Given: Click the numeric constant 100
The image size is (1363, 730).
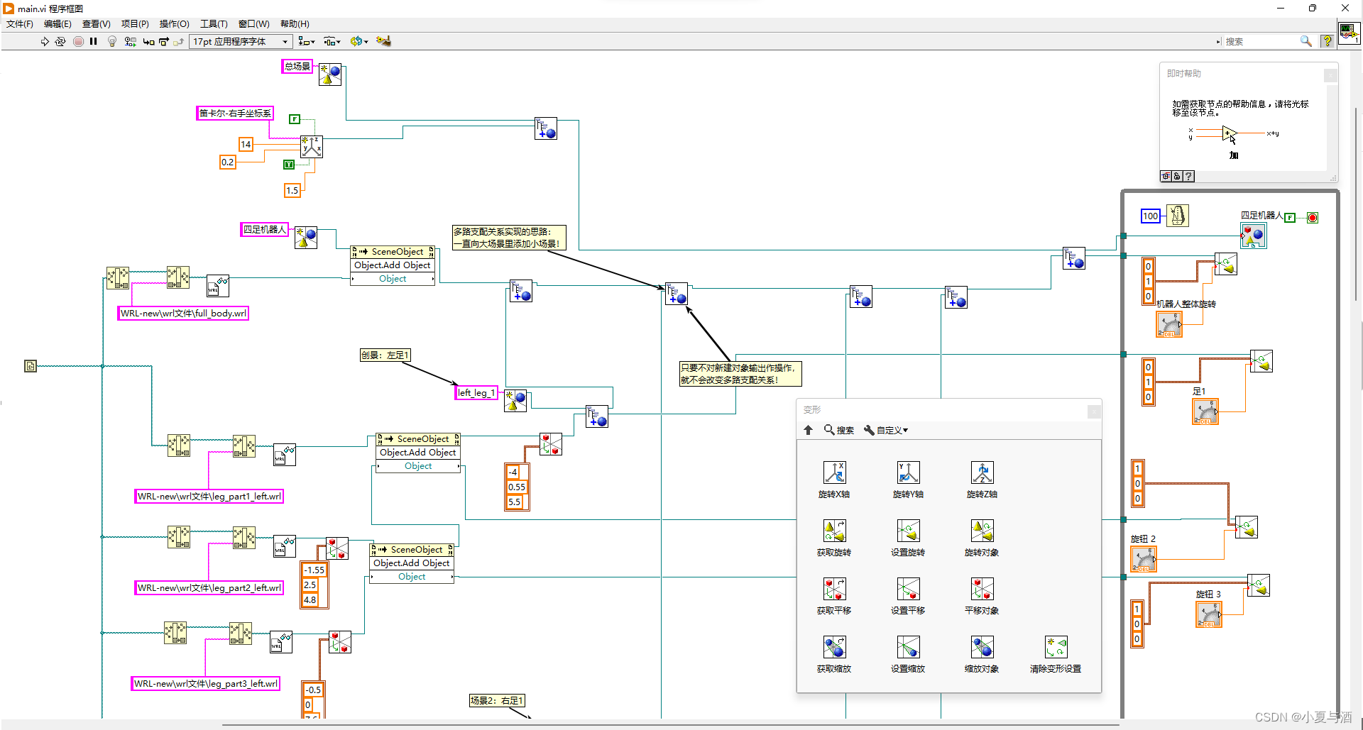Looking at the screenshot, I should [1151, 216].
